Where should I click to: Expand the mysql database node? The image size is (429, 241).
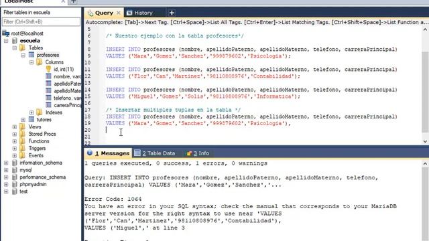[6, 170]
